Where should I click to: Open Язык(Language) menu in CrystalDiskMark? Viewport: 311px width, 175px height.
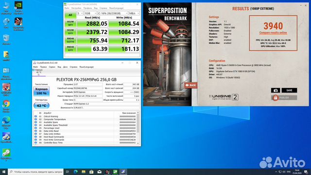(x=116, y=8)
